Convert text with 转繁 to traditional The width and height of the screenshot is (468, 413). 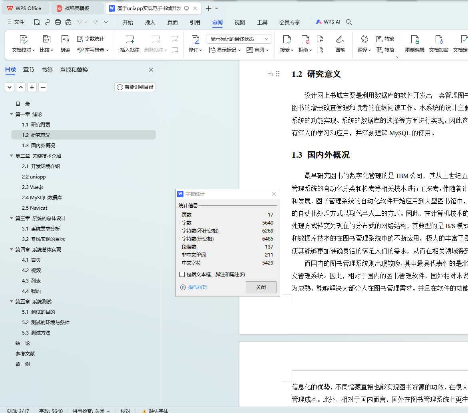pyautogui.click(x=385, y=39)
